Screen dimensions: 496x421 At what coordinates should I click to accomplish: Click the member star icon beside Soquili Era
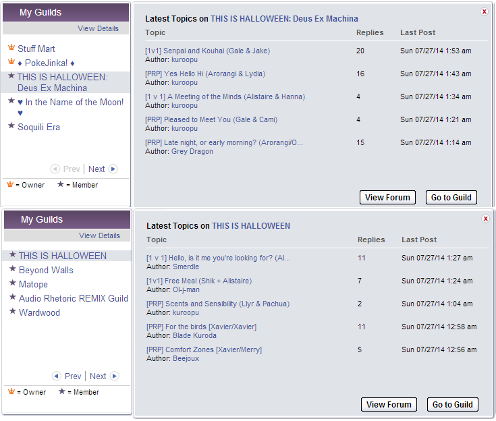(x=11, y=126)
